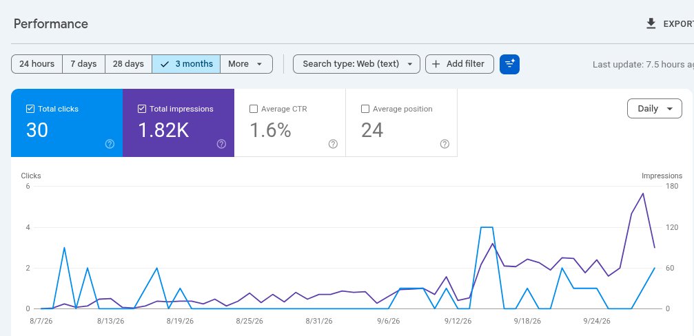Click the flat-topped blue clicks peak at 4
Image resolution: width=694 pixels, height=336 pixels.
[x=487, y=227]
